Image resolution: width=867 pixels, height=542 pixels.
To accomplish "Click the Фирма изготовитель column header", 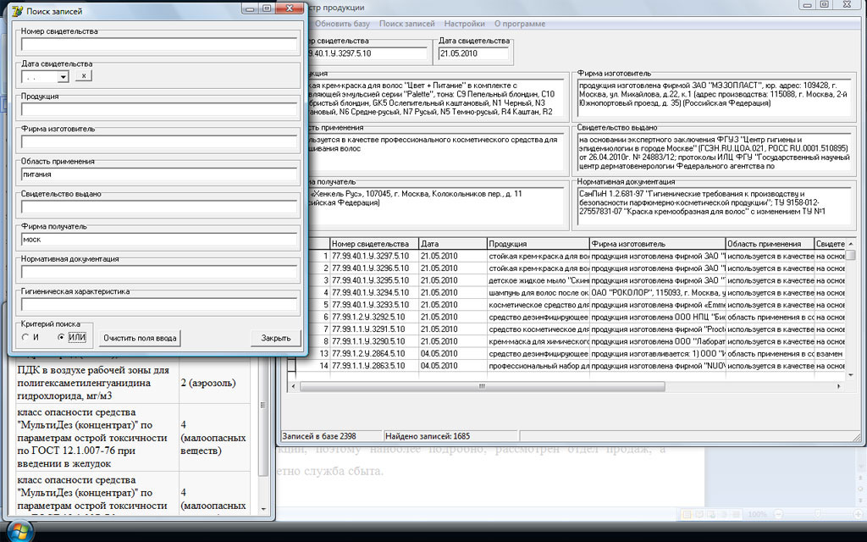I will point(656,244).
